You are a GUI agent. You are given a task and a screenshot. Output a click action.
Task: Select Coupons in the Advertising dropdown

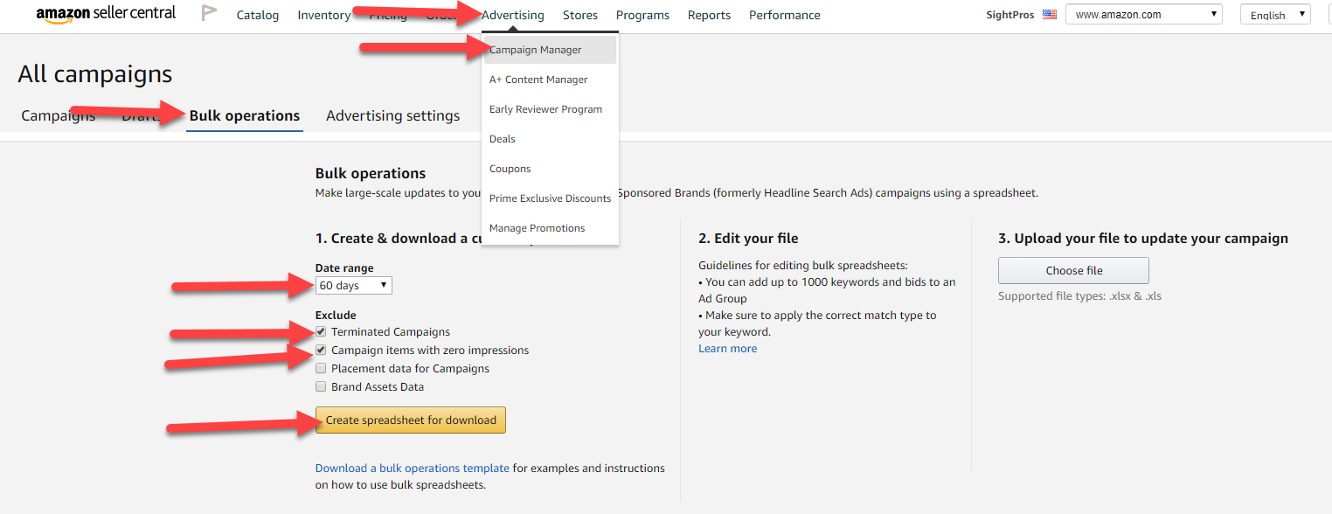point(510,169)
